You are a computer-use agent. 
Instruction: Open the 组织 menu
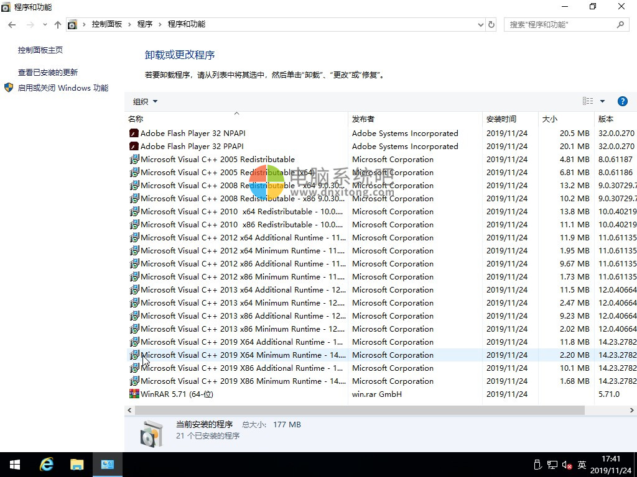145,101
